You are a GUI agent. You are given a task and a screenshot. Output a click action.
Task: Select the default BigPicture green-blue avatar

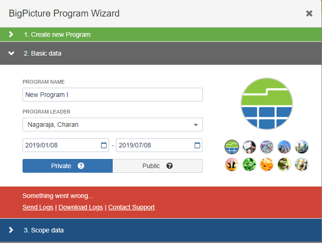pos(232,147)
